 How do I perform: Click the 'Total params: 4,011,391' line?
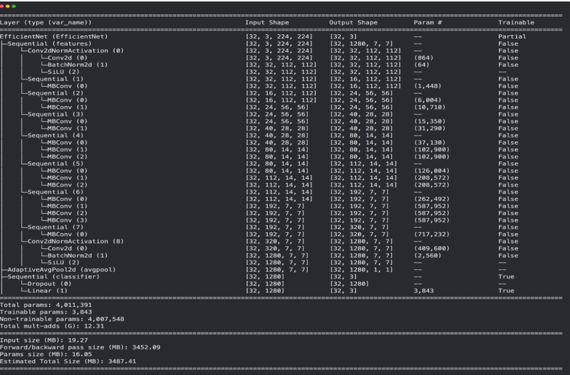pos(46,305)
